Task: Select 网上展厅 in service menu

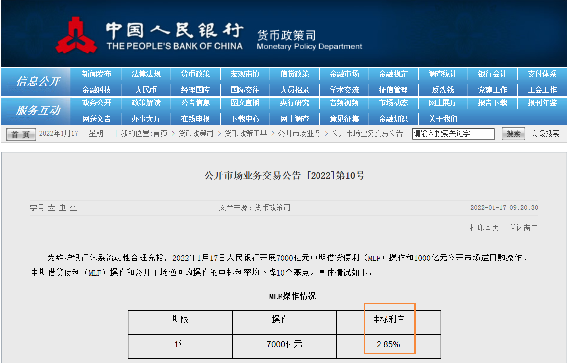Action: point(443,103)
